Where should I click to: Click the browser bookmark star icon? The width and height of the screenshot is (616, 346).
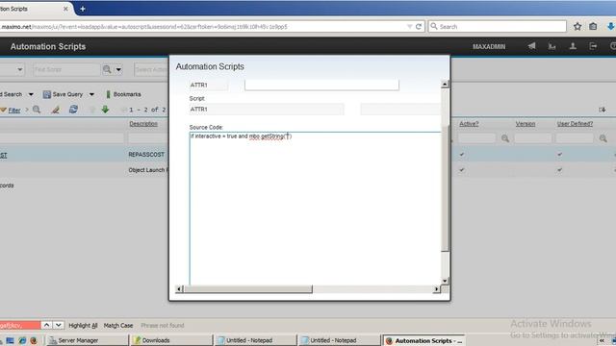[x=577, y=27]
